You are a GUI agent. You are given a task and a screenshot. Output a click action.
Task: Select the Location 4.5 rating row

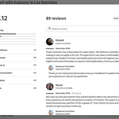tap(18, 80)
